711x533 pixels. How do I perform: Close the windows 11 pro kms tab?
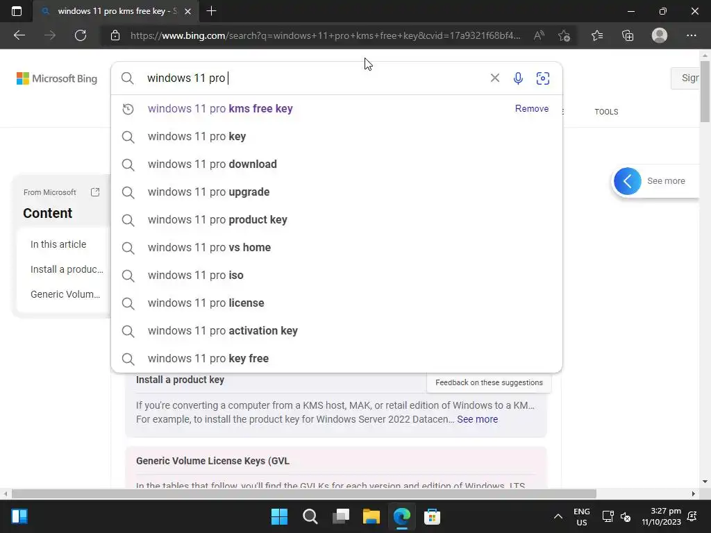(187, 11)
